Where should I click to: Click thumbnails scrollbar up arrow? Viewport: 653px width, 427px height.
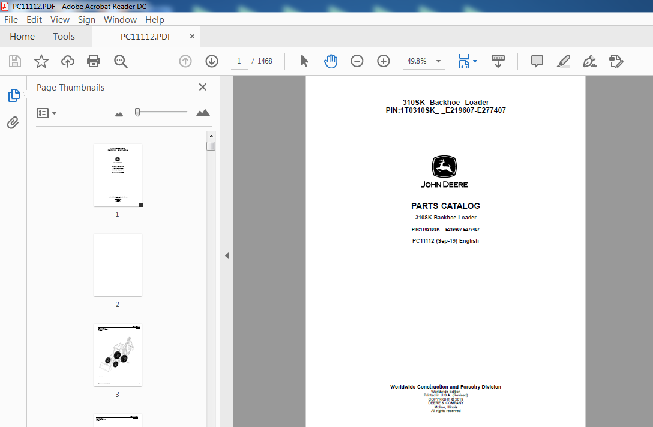pos(211,136)
